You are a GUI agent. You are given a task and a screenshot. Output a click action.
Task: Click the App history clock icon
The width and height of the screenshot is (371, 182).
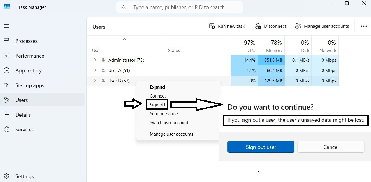click(6, 70)
